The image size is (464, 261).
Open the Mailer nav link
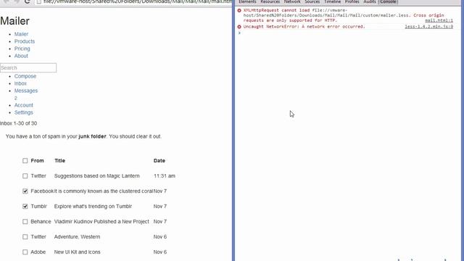21,34
